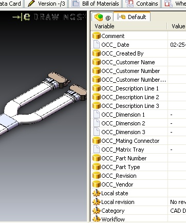Click the Value column header
The width and height of the screenshot is (186, 223).
(177, 26)
